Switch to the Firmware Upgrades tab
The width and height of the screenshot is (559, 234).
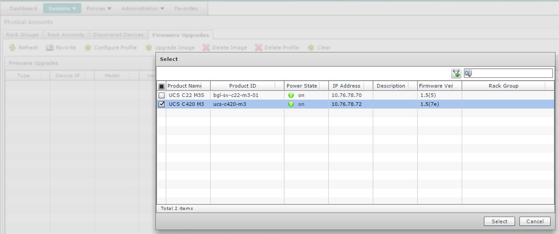181,34
